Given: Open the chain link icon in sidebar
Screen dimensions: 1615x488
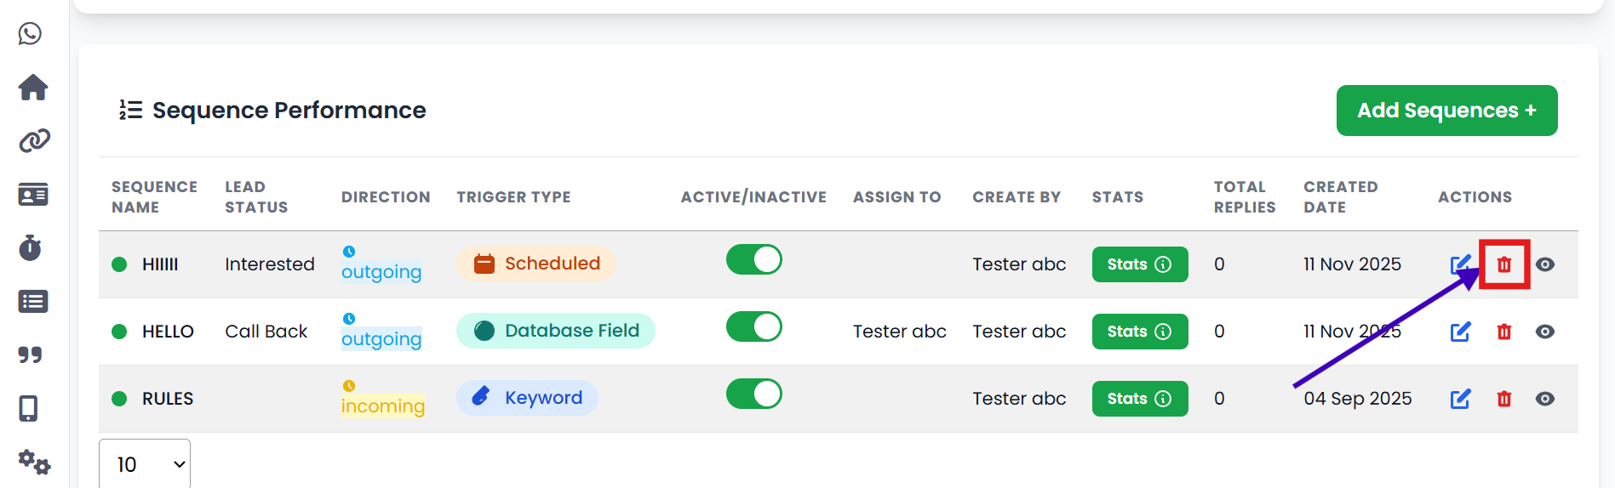Looking at the screenshot, I should (x=34, y=140).
